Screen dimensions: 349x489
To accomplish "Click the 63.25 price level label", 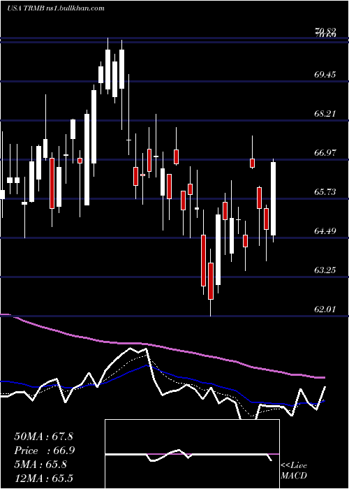I will (x=325, y=270).
